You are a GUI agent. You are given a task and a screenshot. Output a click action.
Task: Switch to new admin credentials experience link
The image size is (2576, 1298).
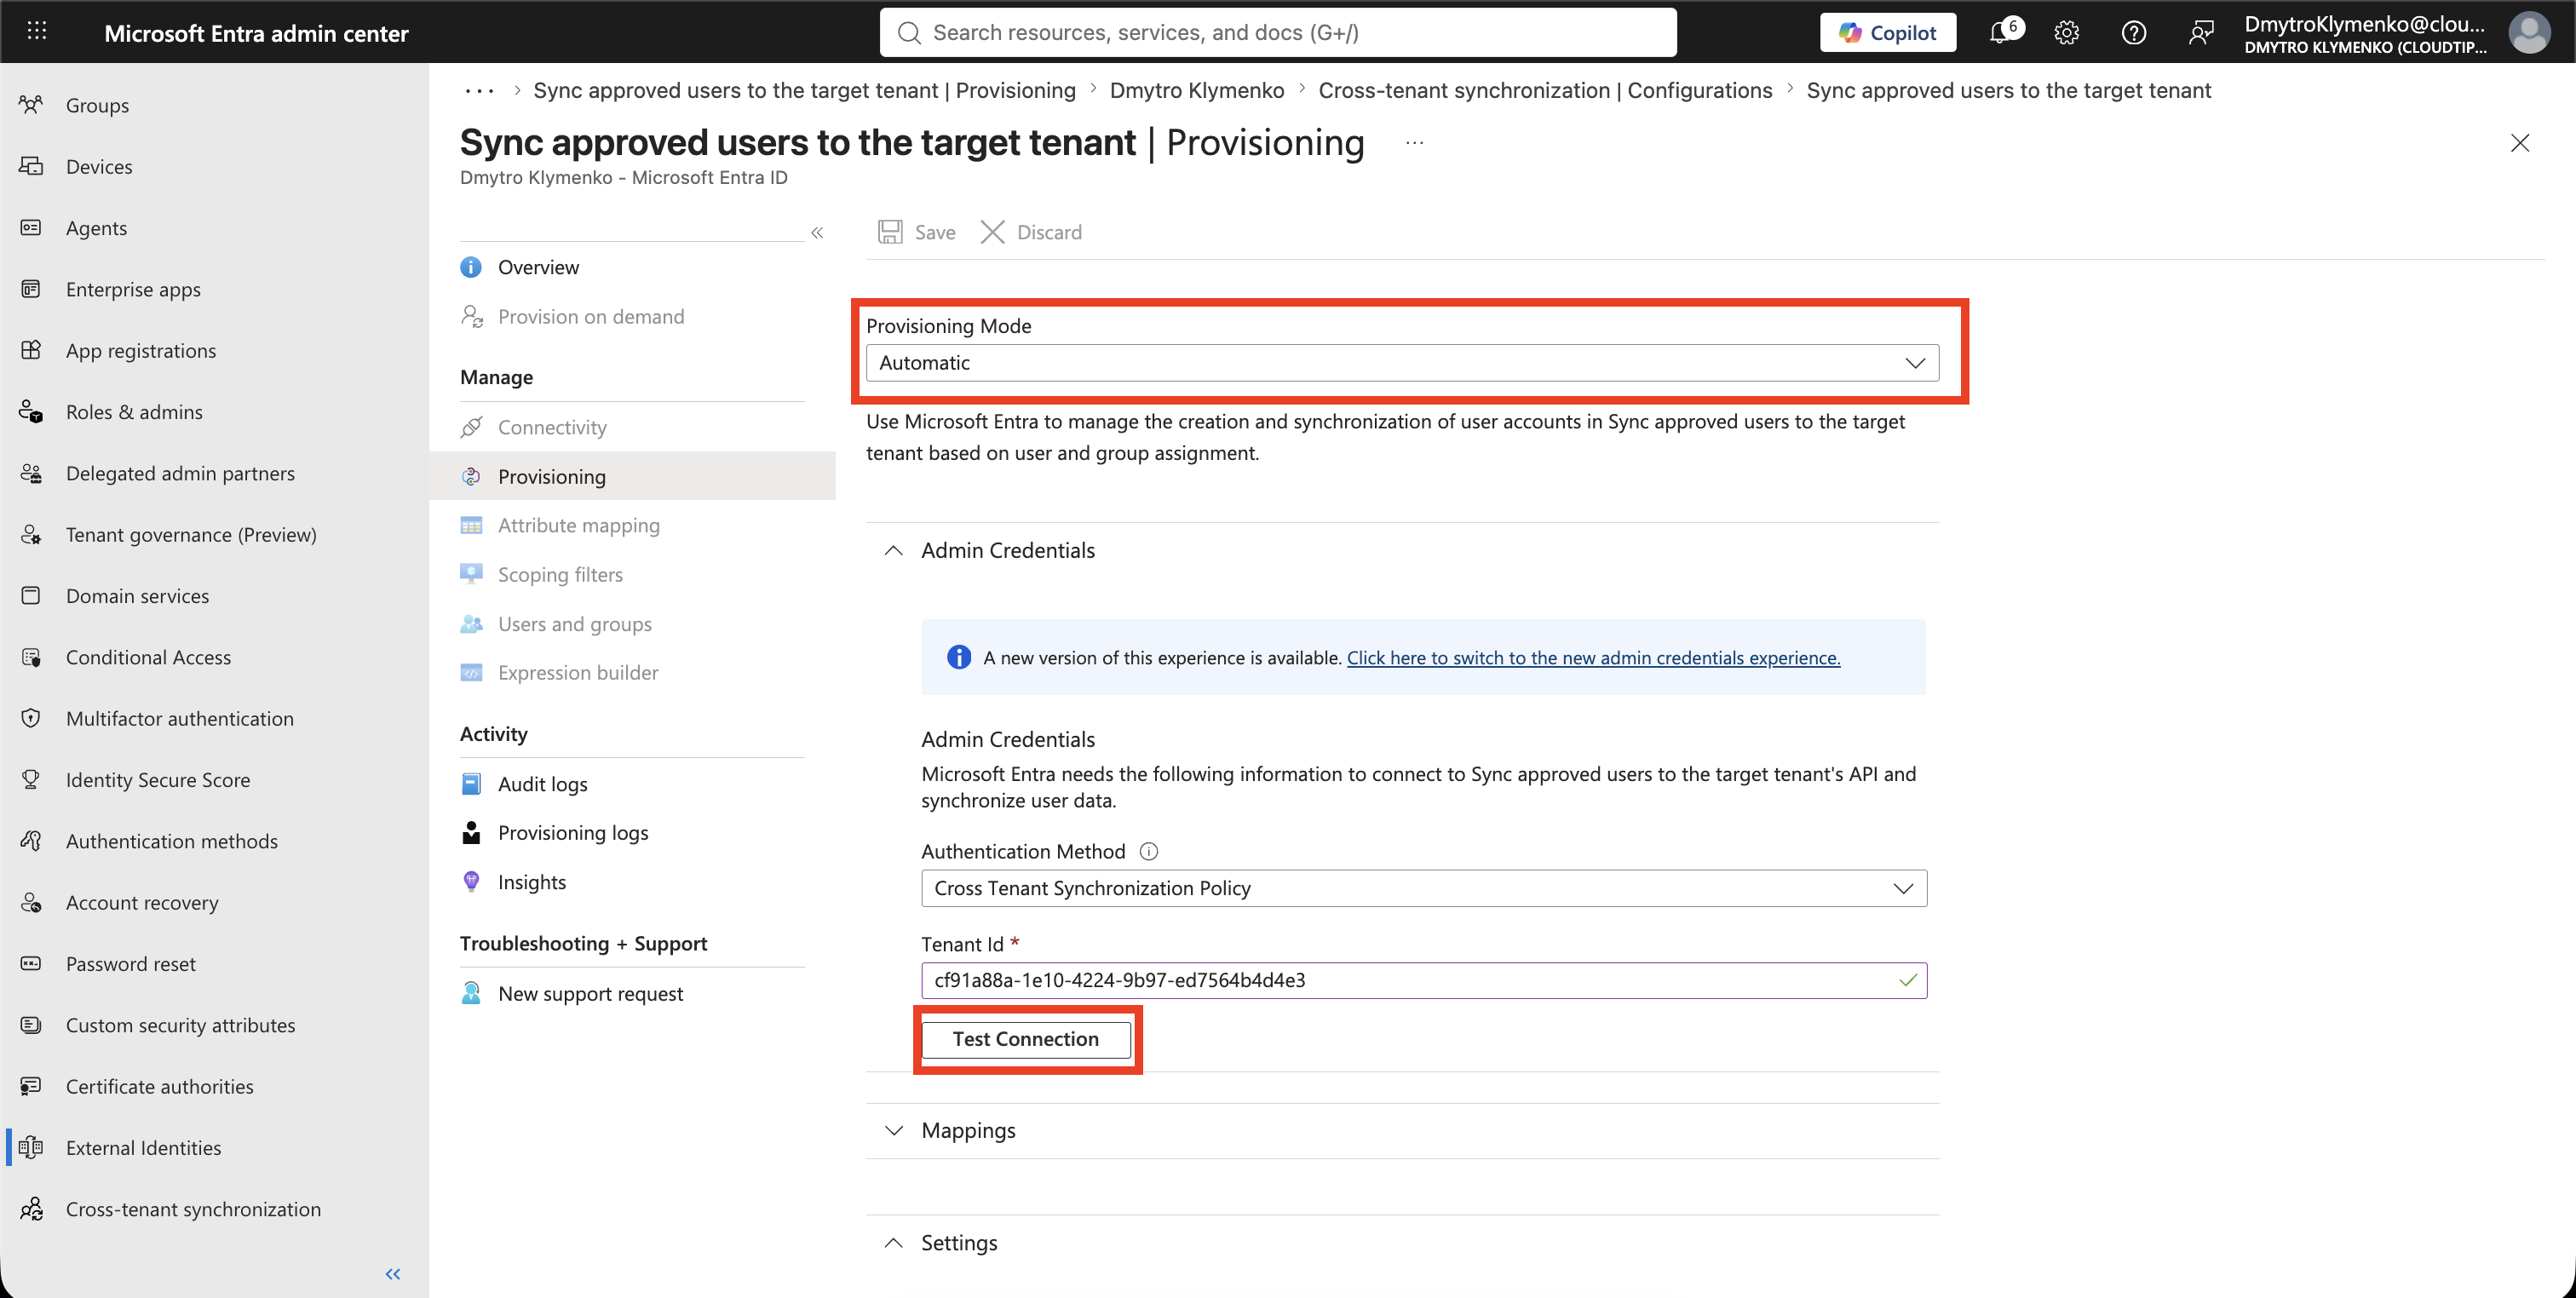click(x=1593, y=657)
